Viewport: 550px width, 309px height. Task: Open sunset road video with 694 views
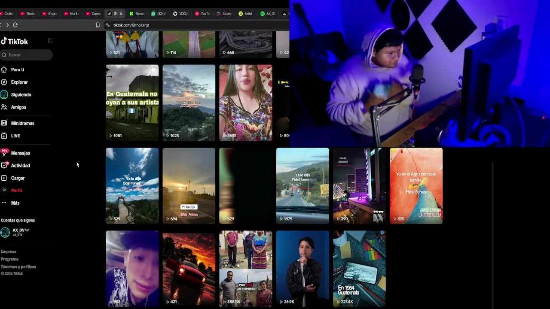pos(189,186)
